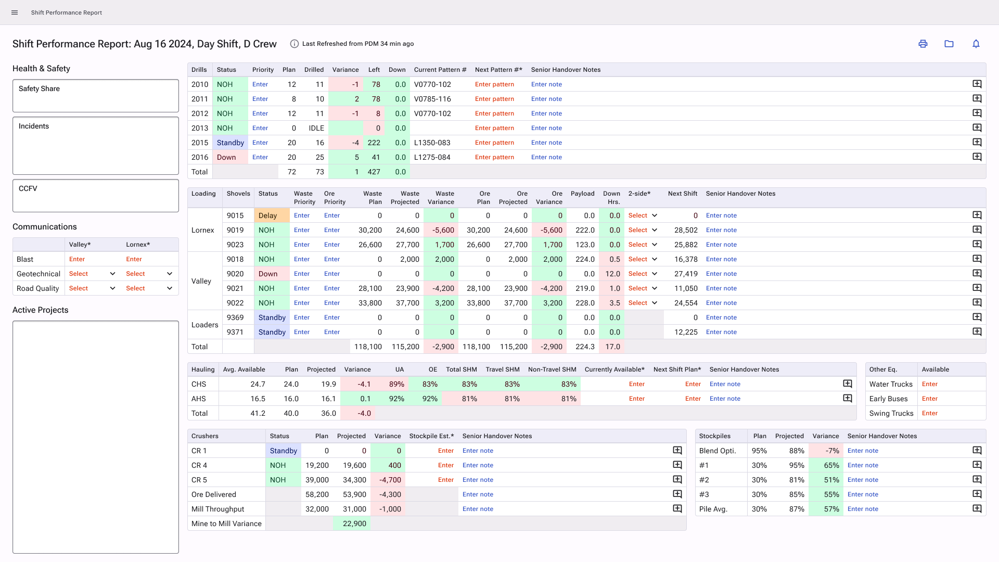Open the folder icon in header
Screen dimensions: 999x562
[949, 44]
